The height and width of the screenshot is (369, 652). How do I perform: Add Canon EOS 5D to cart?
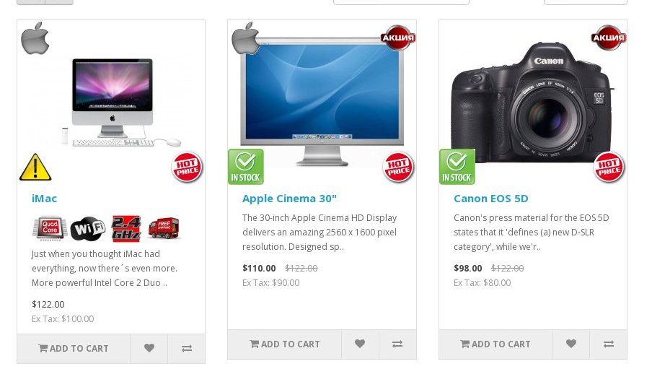(495, 344)
